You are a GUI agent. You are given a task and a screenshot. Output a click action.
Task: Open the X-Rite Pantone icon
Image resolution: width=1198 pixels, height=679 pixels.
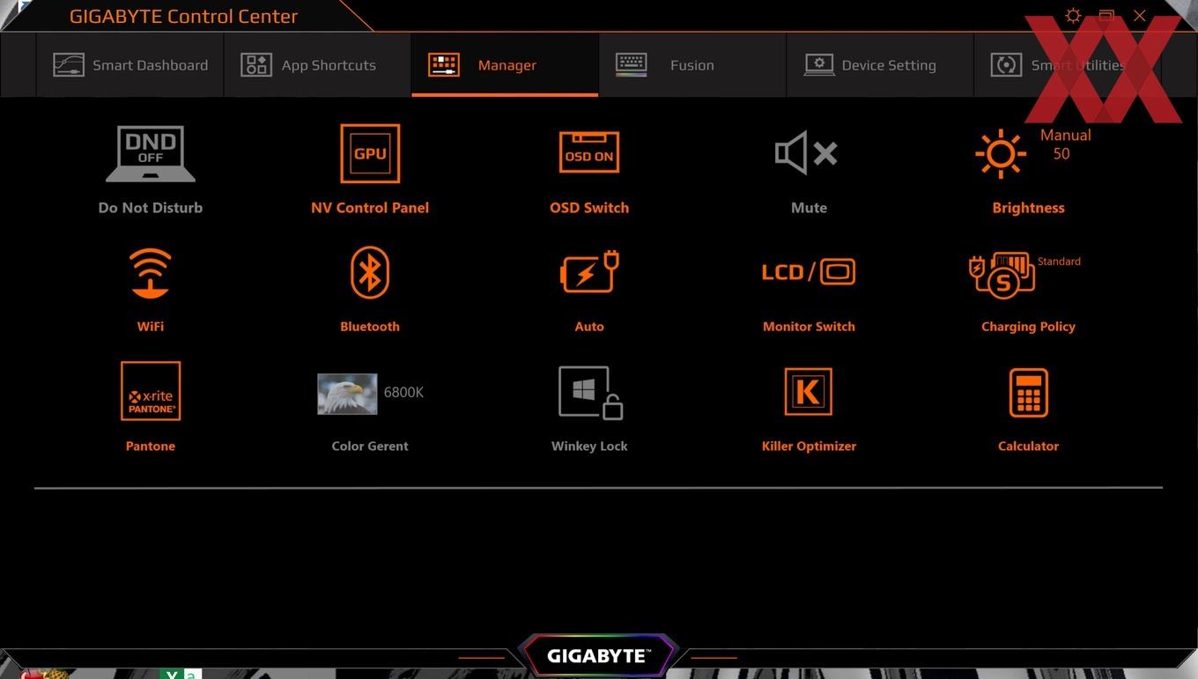pyautogui.click(x=151, y=391)
